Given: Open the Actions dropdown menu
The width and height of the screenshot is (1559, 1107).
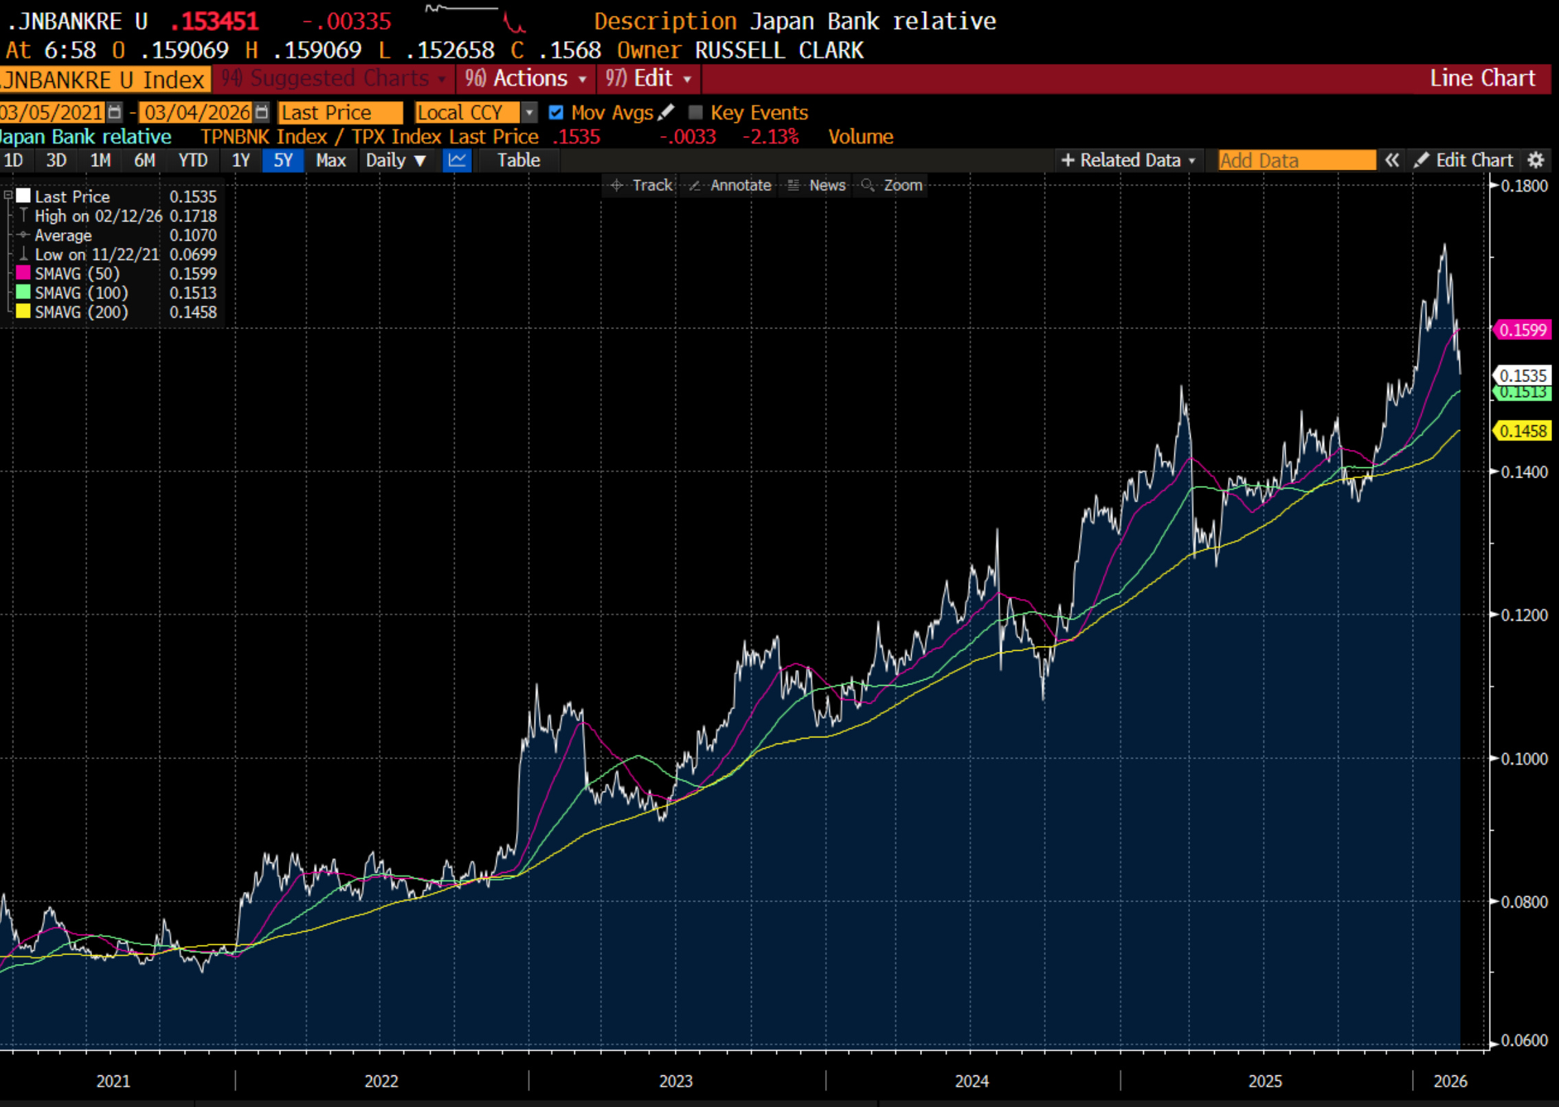Looking at the screenshot, I should (x=526, y=78).
